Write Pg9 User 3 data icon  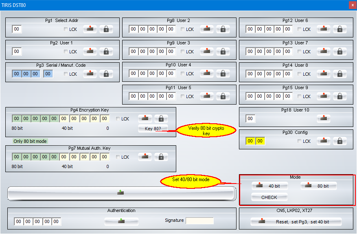[207, 51]
